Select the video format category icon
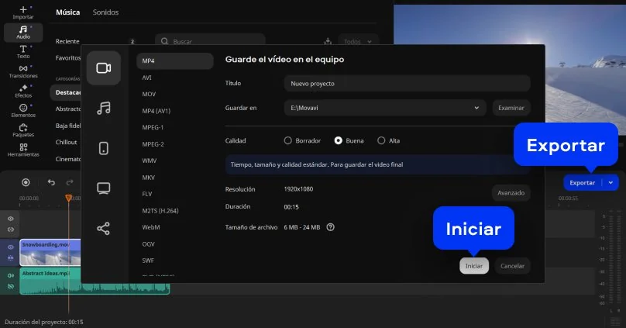 point(103,67)
